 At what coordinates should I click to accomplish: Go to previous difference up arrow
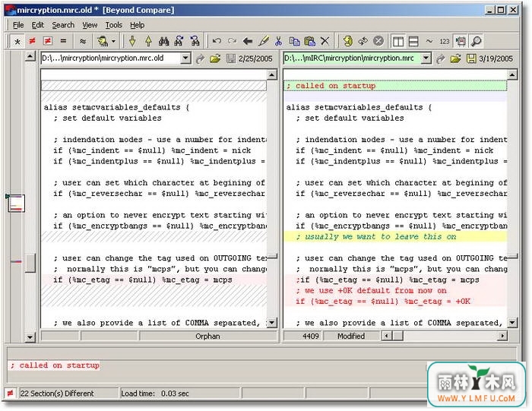148,41
